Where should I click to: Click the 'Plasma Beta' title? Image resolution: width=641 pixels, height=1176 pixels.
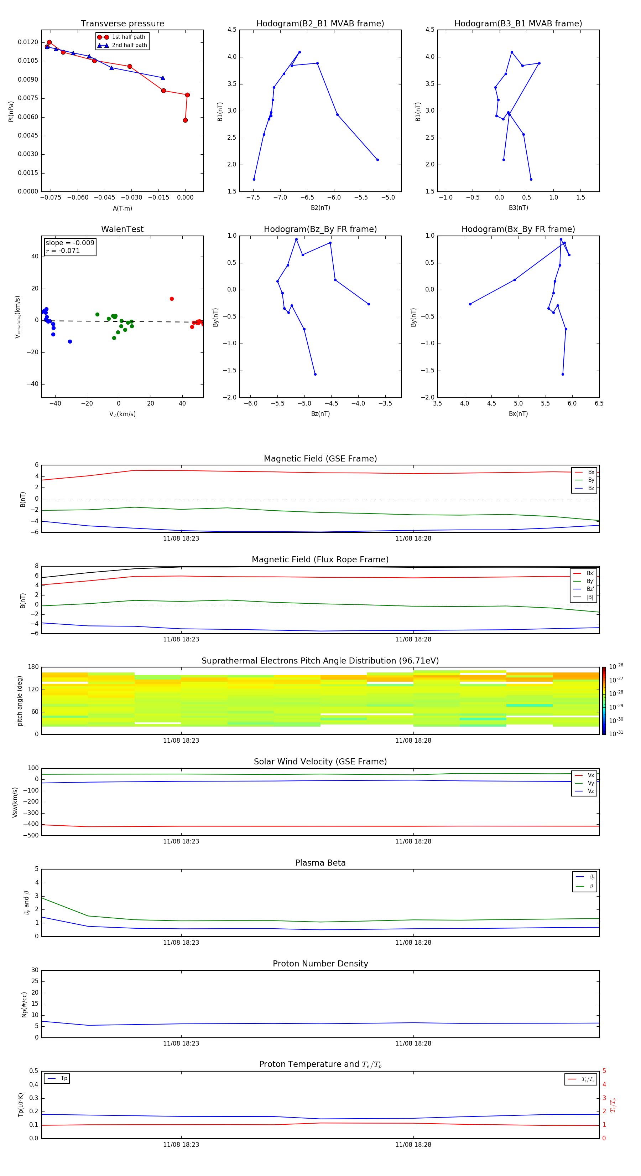[x=320, y=863]
